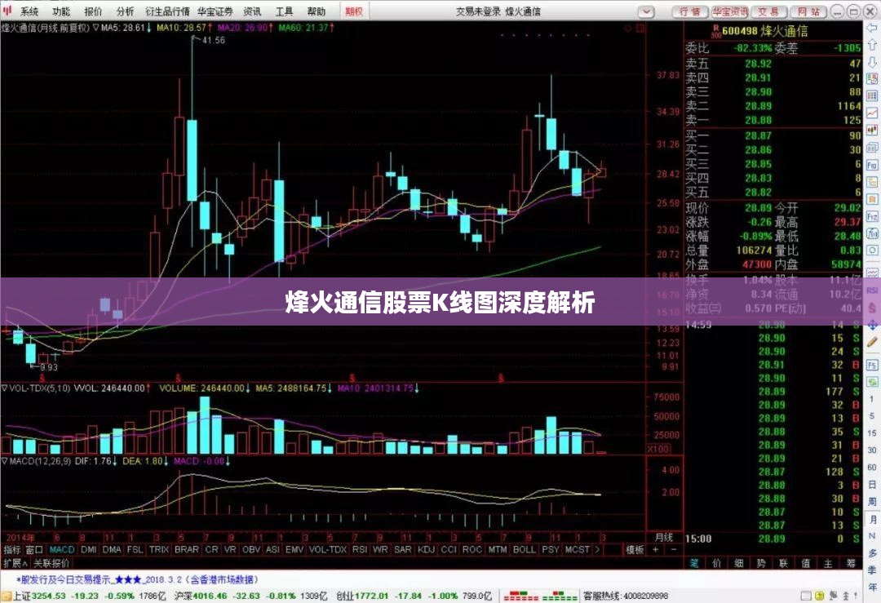
Task: Open the 功能 menu
Action: 61,11
